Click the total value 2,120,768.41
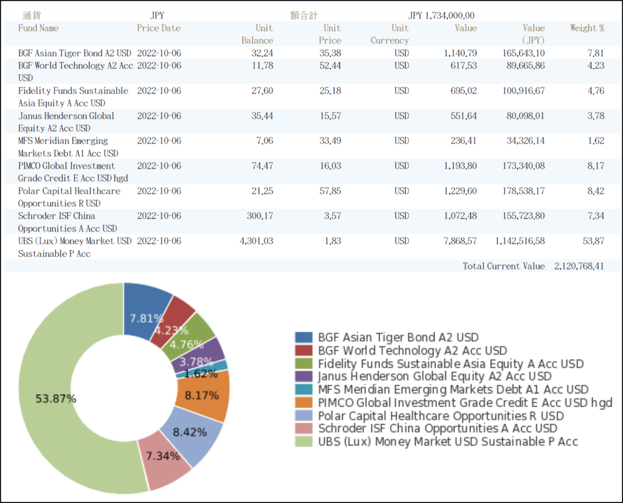This screenshot has width=623, height=503. [579, 266]
